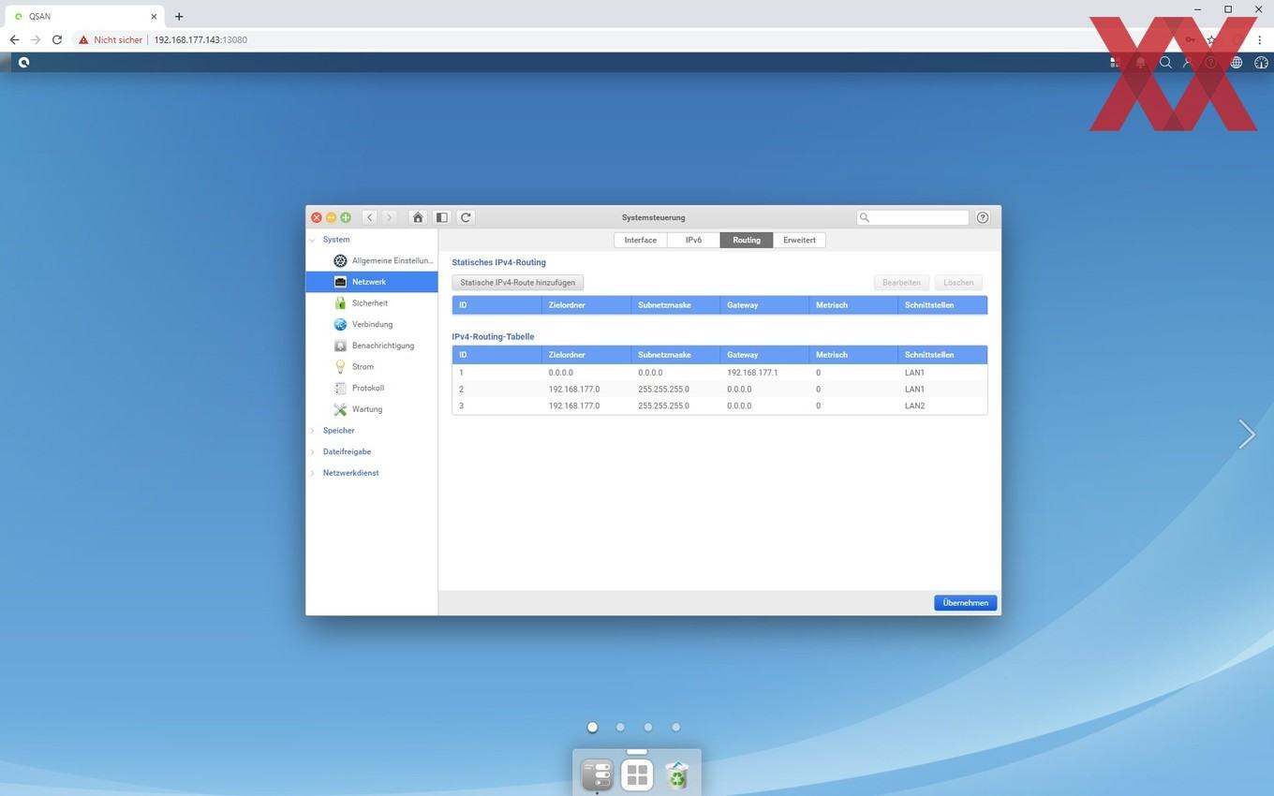
Task: Expand the Dateifreigabe tree section
Action: [313, 451]
